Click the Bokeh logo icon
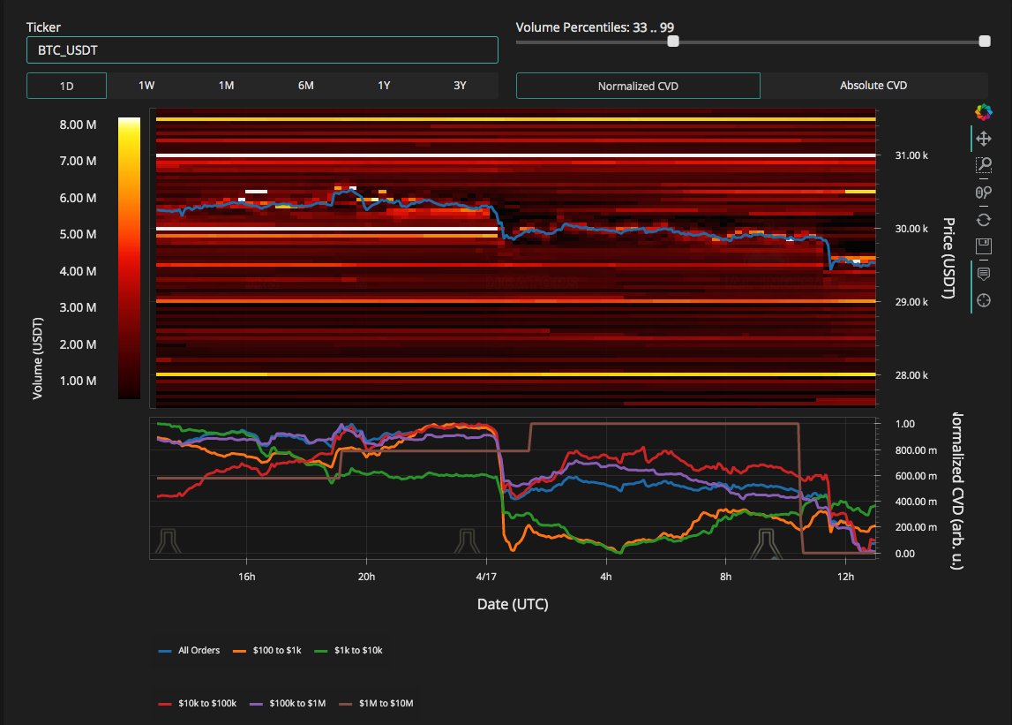 coord(984,111)
